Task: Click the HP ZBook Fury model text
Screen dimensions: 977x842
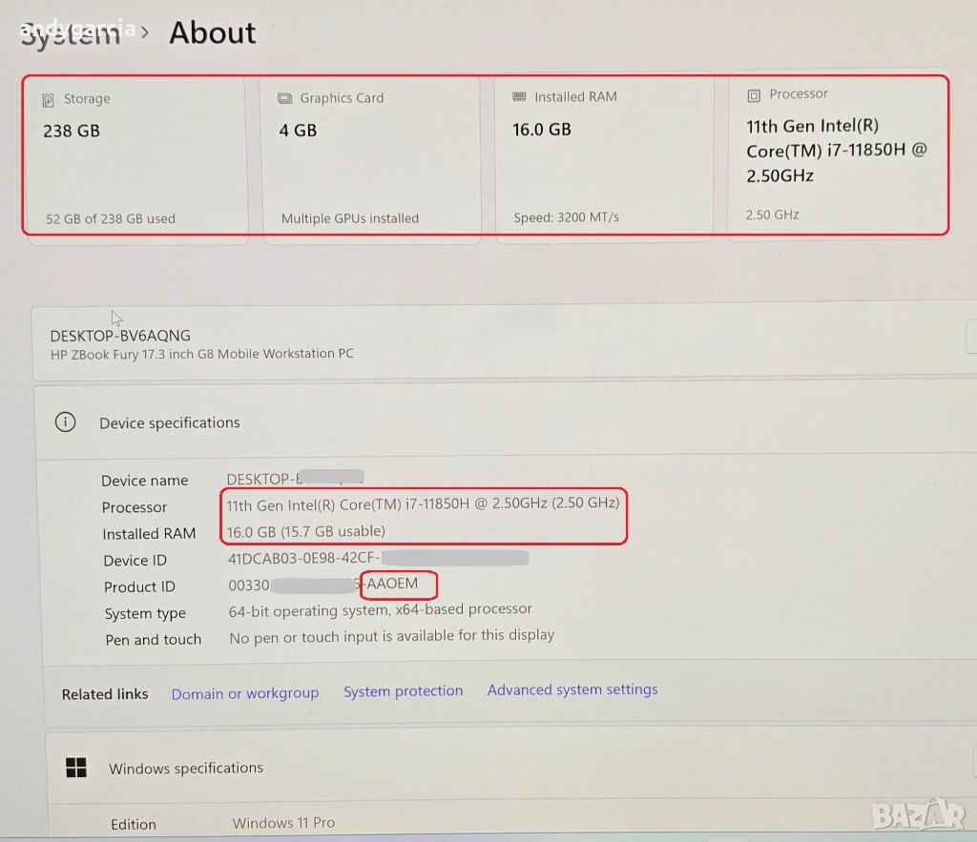Action: pyautogui.click(x=201, y=354)
